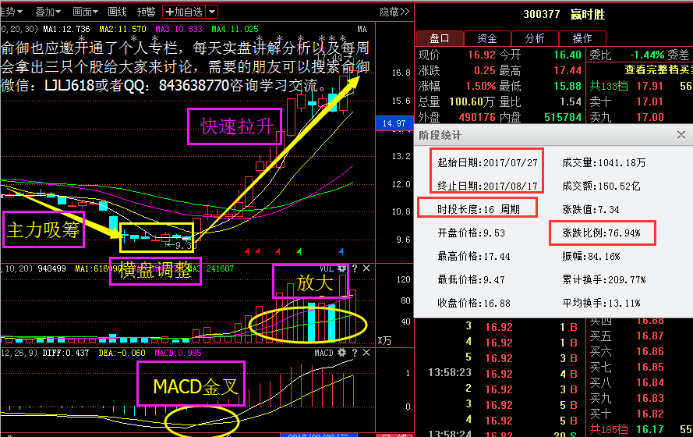Close the 阶段统计 statistics popup
Screen dimensions: 693x437
pyautogui.click(x=681, y=135)
